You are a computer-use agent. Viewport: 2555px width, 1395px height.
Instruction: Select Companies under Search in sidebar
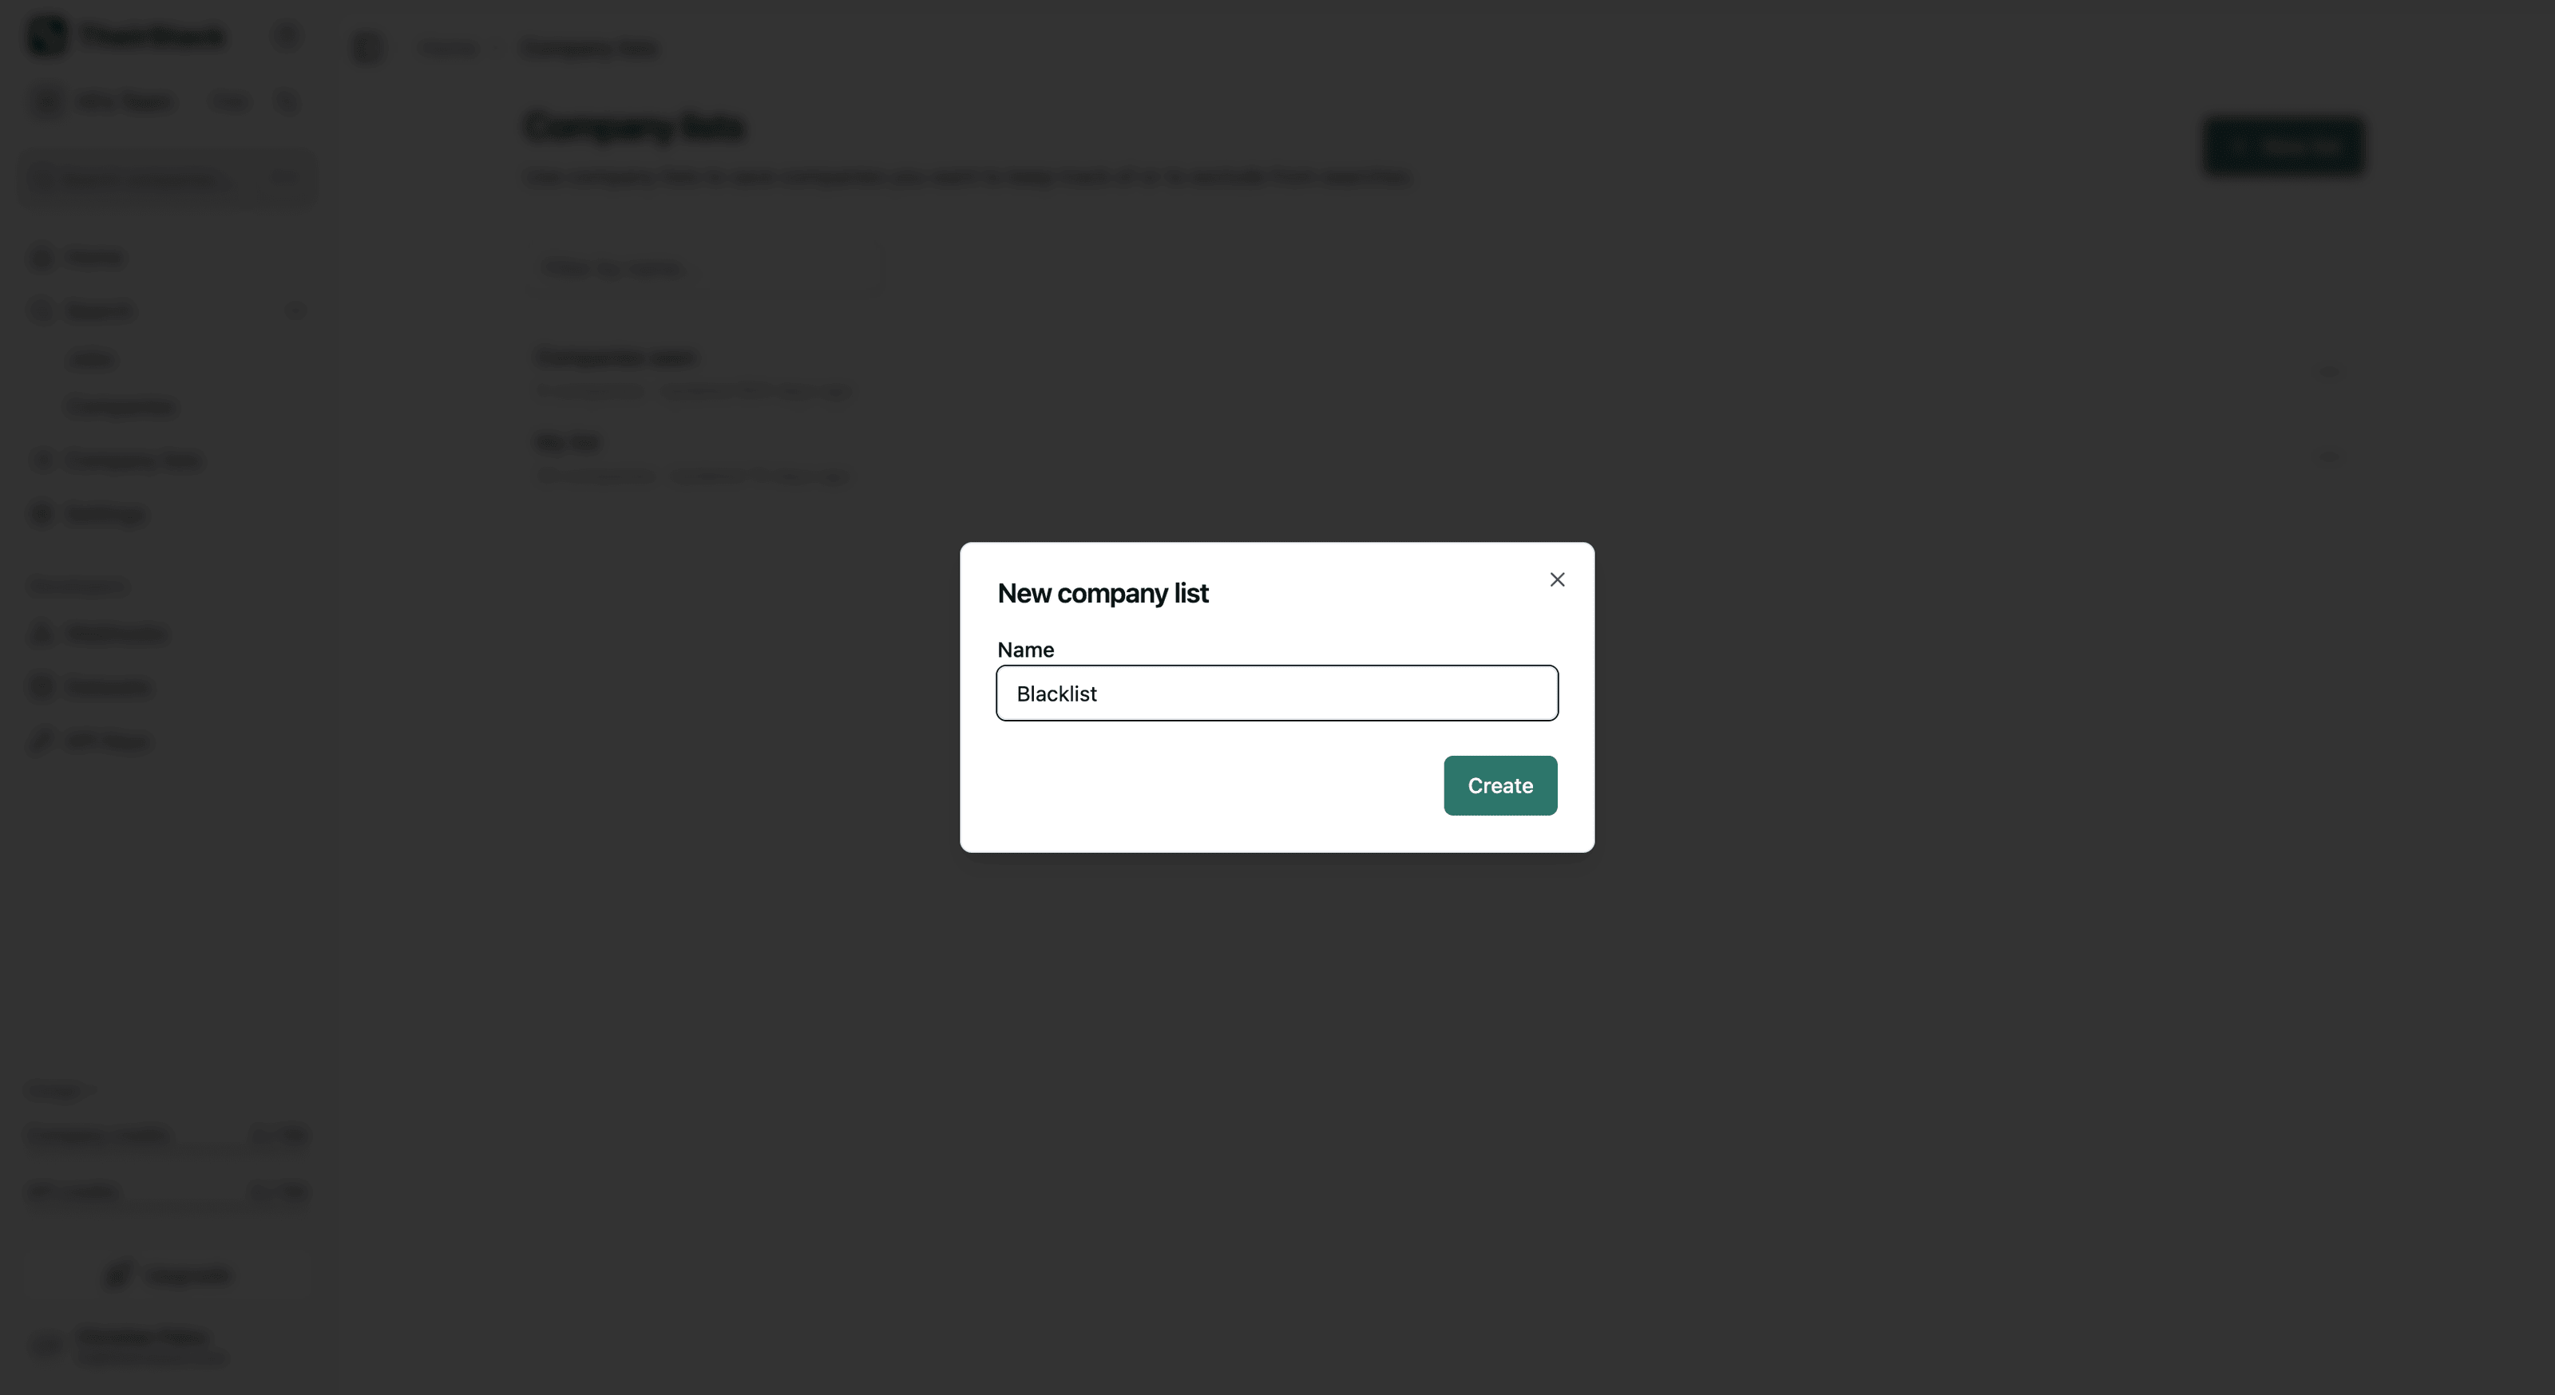[x=121, y=406]
